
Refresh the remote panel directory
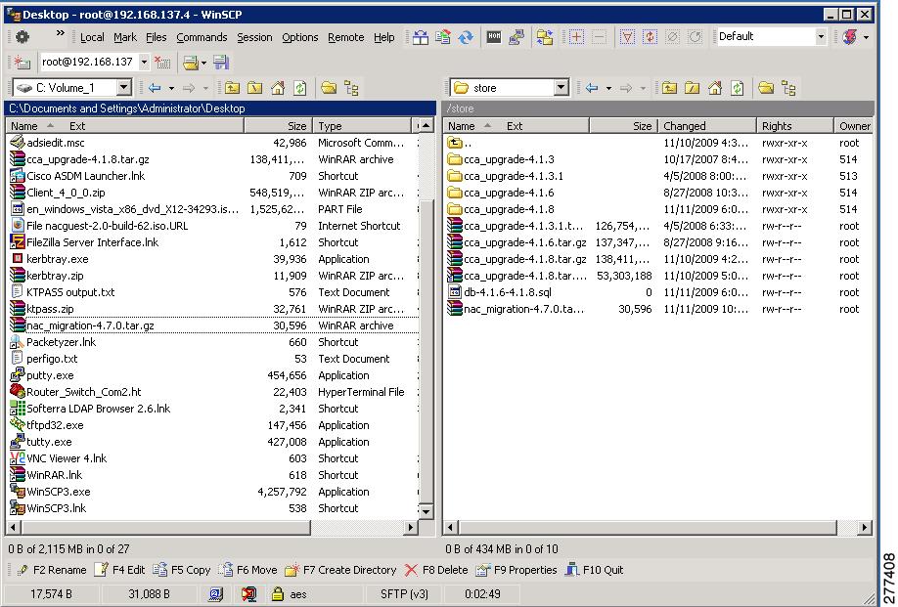click(738, 88)
